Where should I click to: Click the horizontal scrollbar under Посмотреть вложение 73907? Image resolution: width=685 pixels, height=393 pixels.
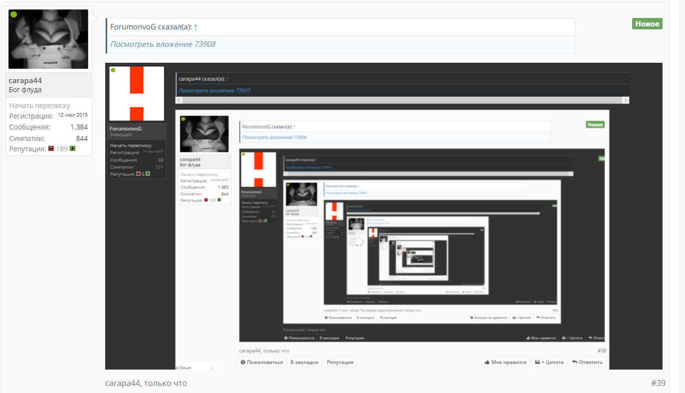403,100
